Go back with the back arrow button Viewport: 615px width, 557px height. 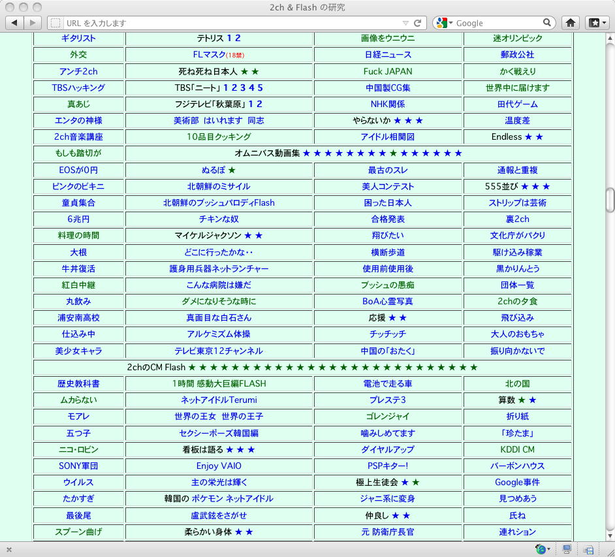coord(14,23)
